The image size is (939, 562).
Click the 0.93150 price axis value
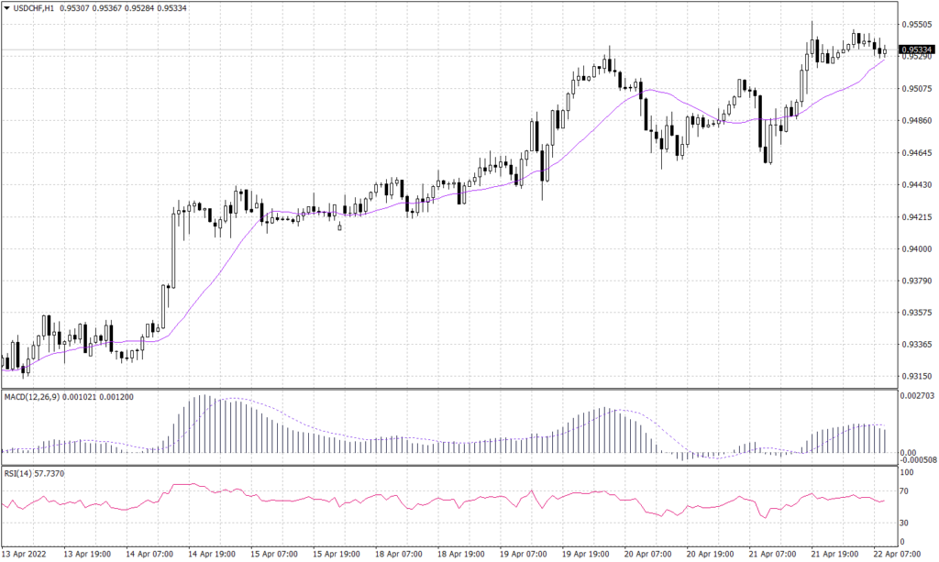point(915,374)
